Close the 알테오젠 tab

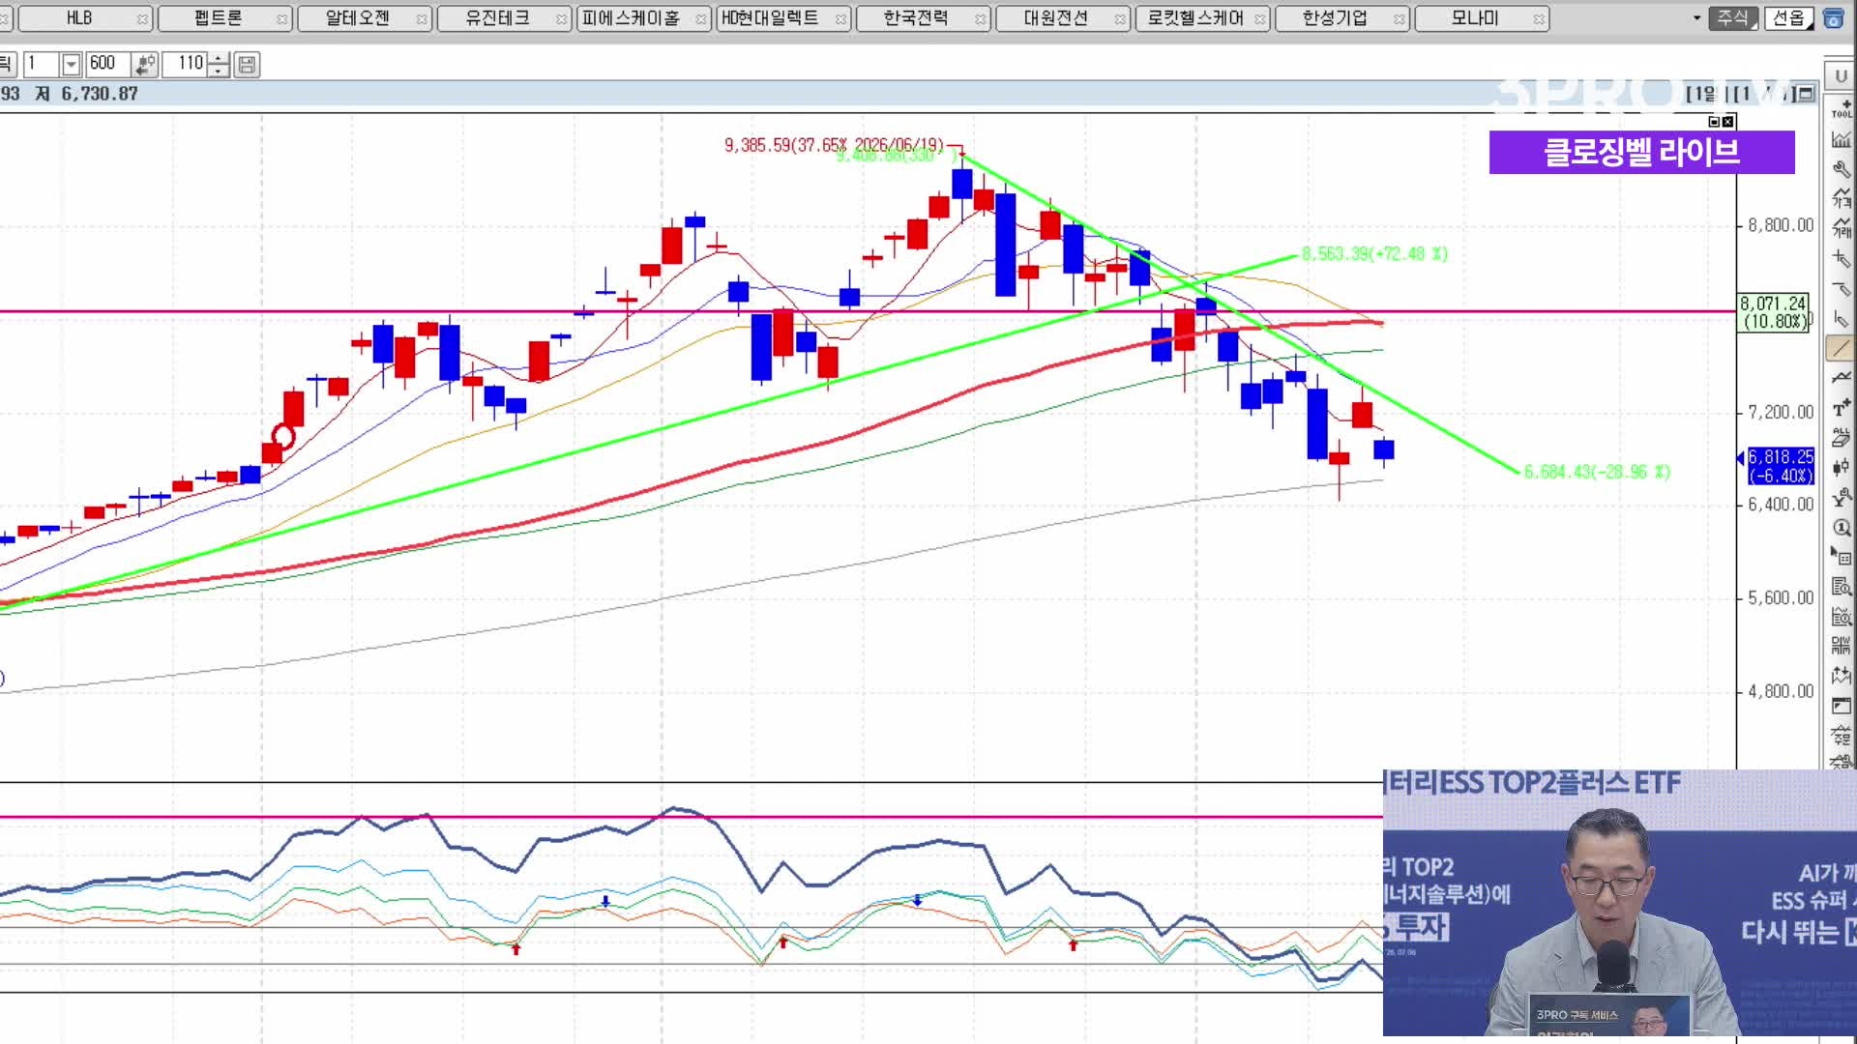(x=422, y=19)
